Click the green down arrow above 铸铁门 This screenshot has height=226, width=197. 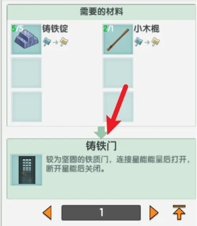point(100,132)
